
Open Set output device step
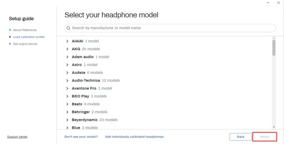coord(25,44)
